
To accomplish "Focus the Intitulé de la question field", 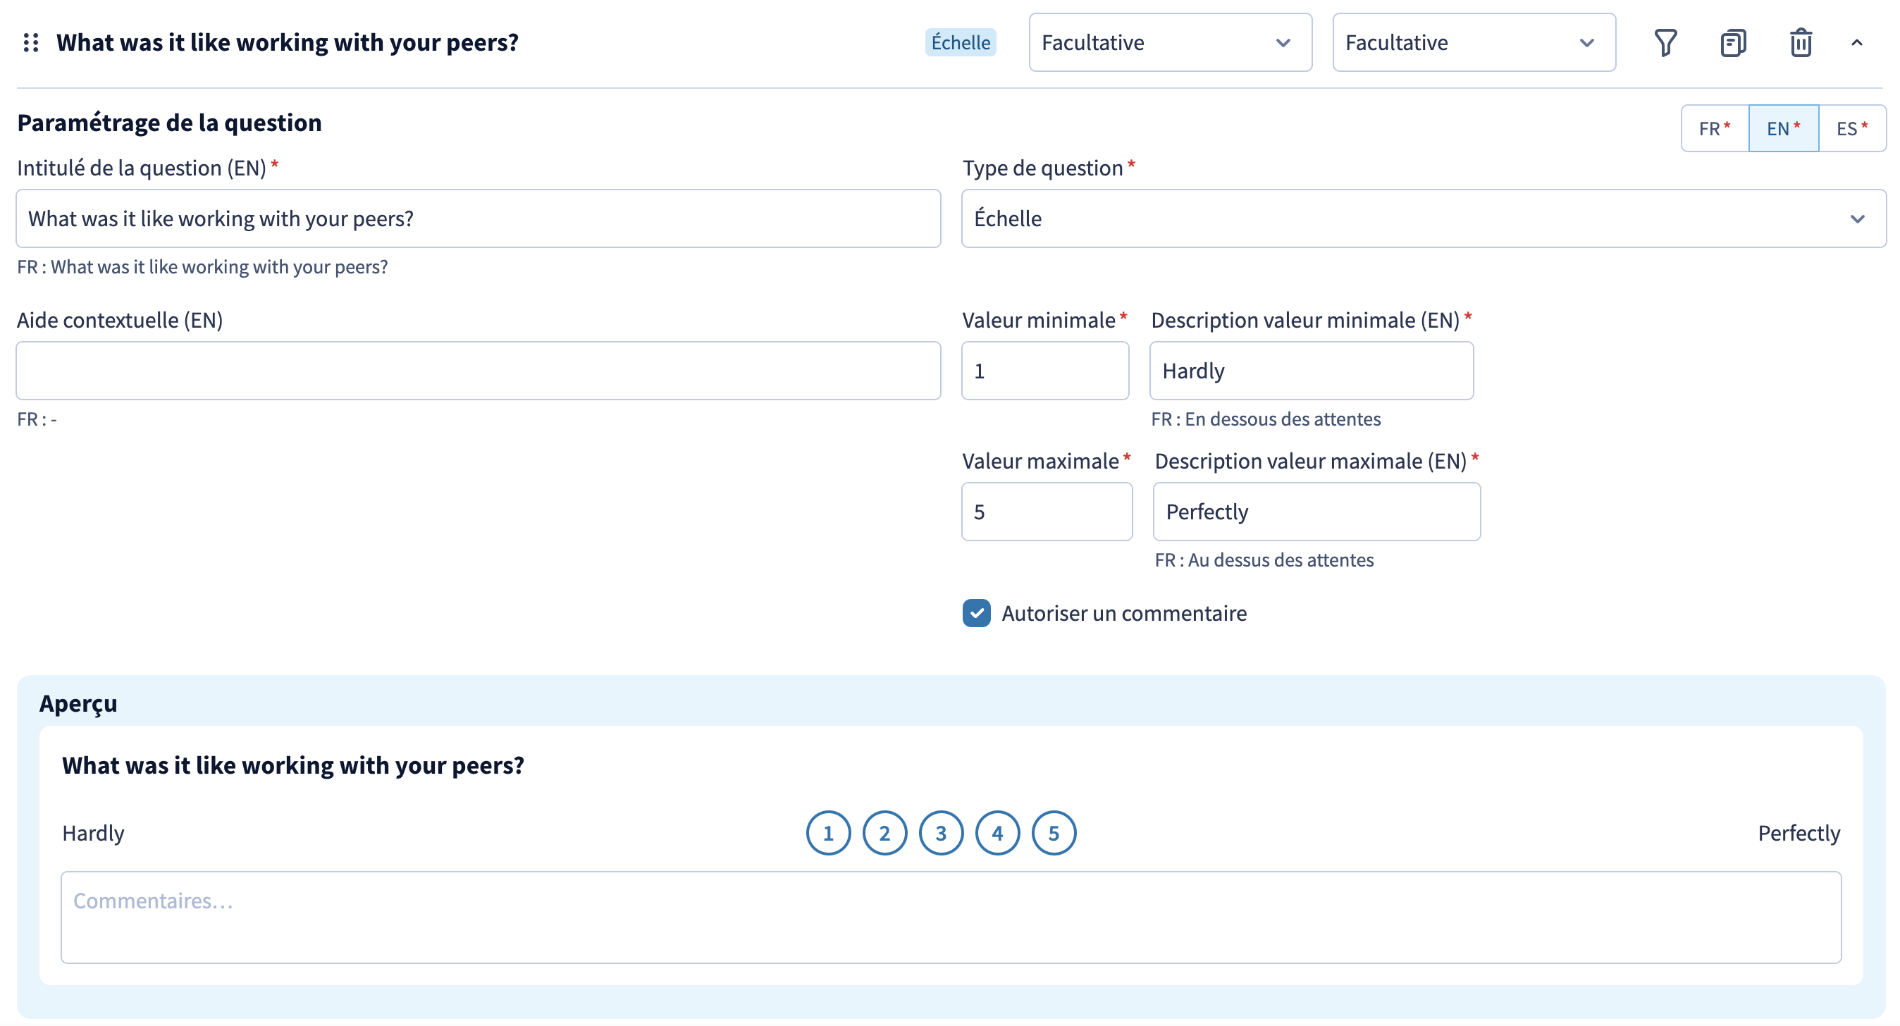I will pyautogui.click(x=479, y=218).
